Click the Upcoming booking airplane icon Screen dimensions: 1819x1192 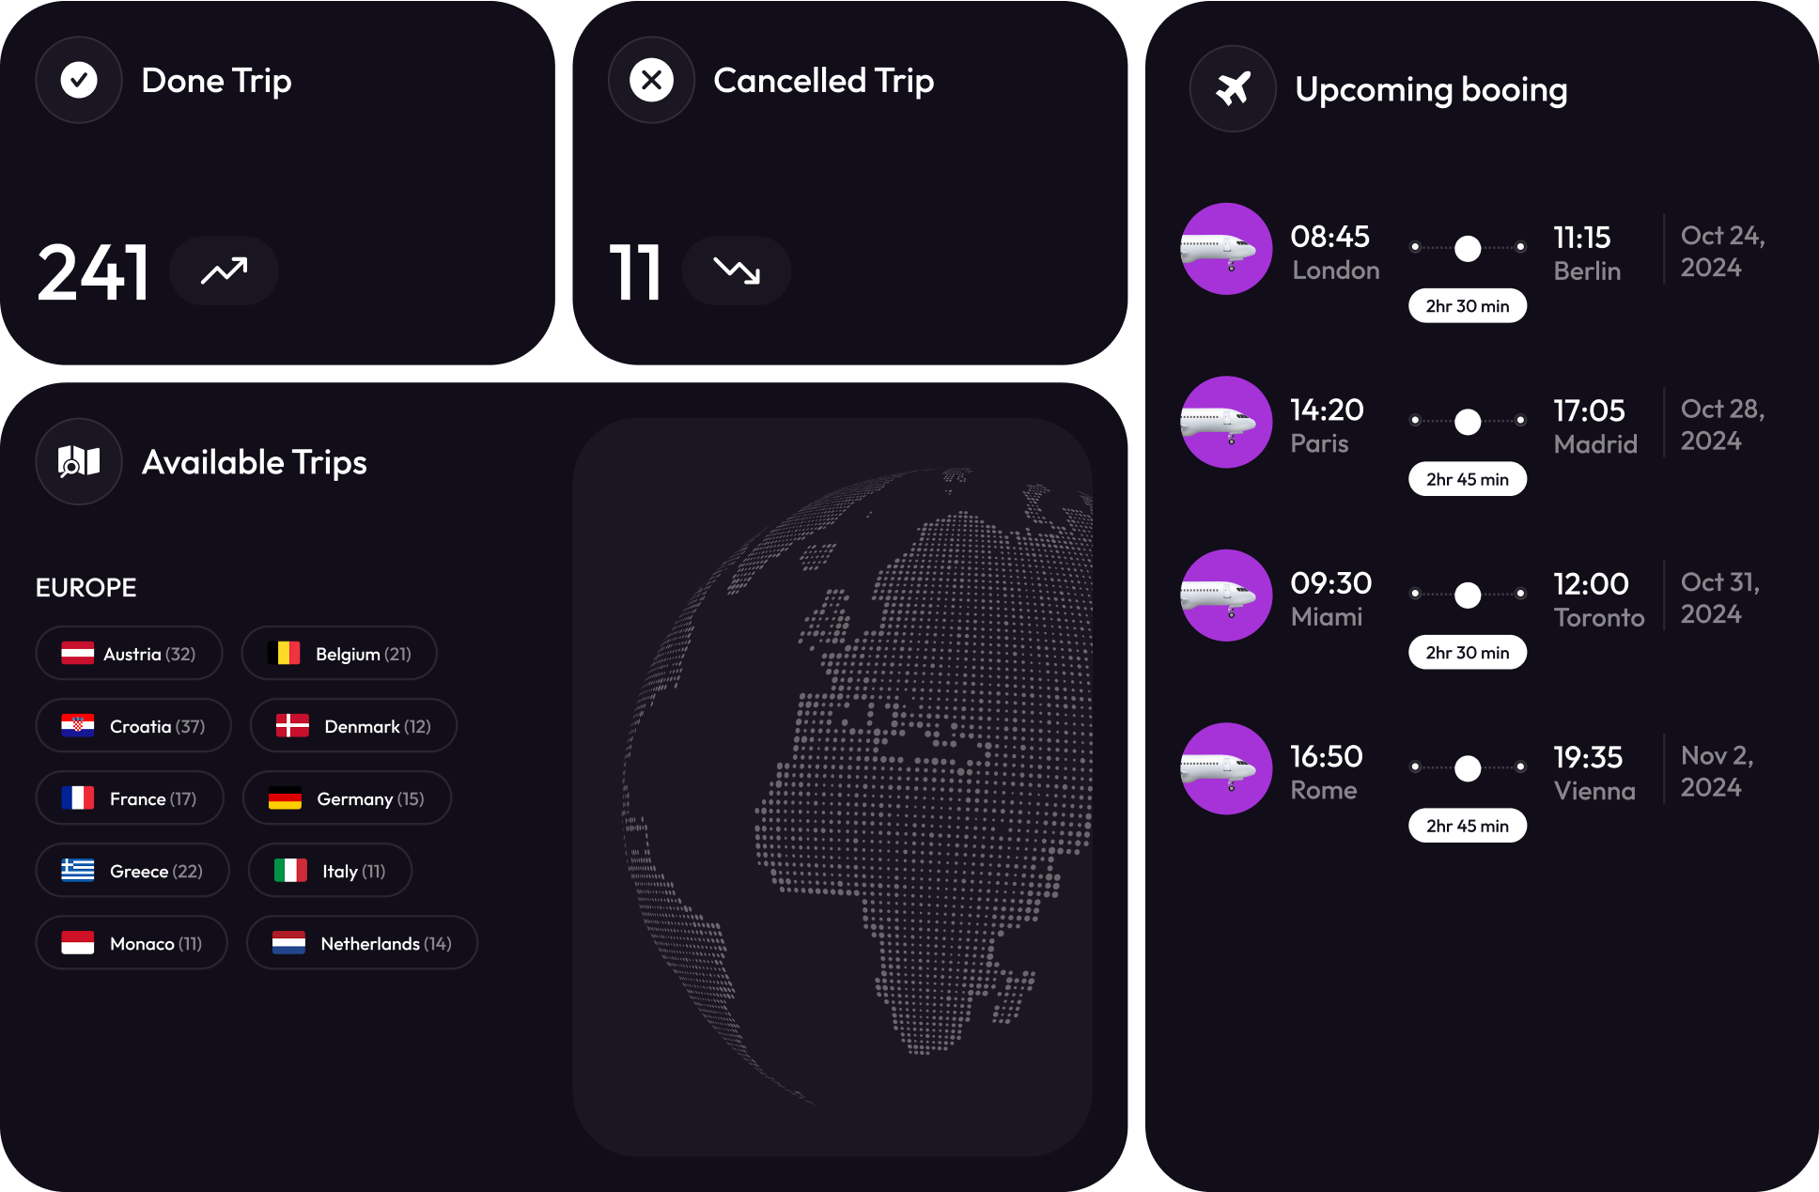point(1233,89)
